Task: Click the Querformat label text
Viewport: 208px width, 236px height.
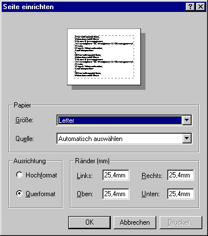Action: pyautogui.click(x=40, y=194)
